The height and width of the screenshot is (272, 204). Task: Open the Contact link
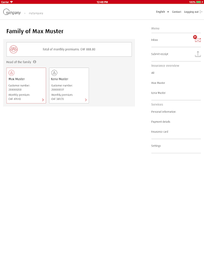click(x=176, y=12)
